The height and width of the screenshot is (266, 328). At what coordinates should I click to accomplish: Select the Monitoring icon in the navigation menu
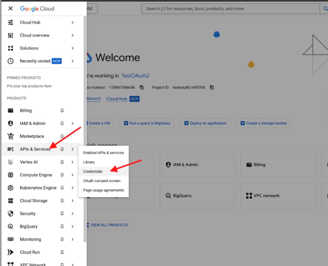(x=10, y=239)
